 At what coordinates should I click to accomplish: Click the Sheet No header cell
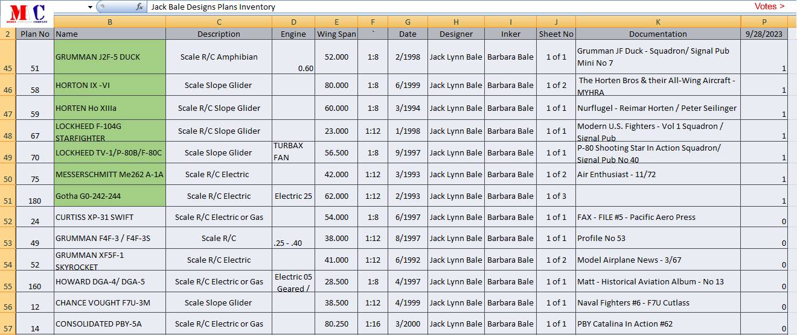pos(556,34)
